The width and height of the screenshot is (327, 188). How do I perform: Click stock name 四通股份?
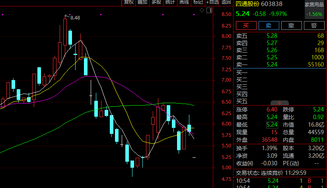coord(247,4)
